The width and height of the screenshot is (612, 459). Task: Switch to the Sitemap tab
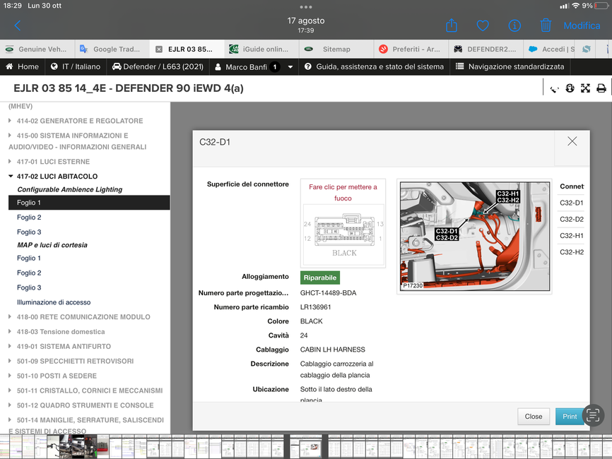(336, 49)
